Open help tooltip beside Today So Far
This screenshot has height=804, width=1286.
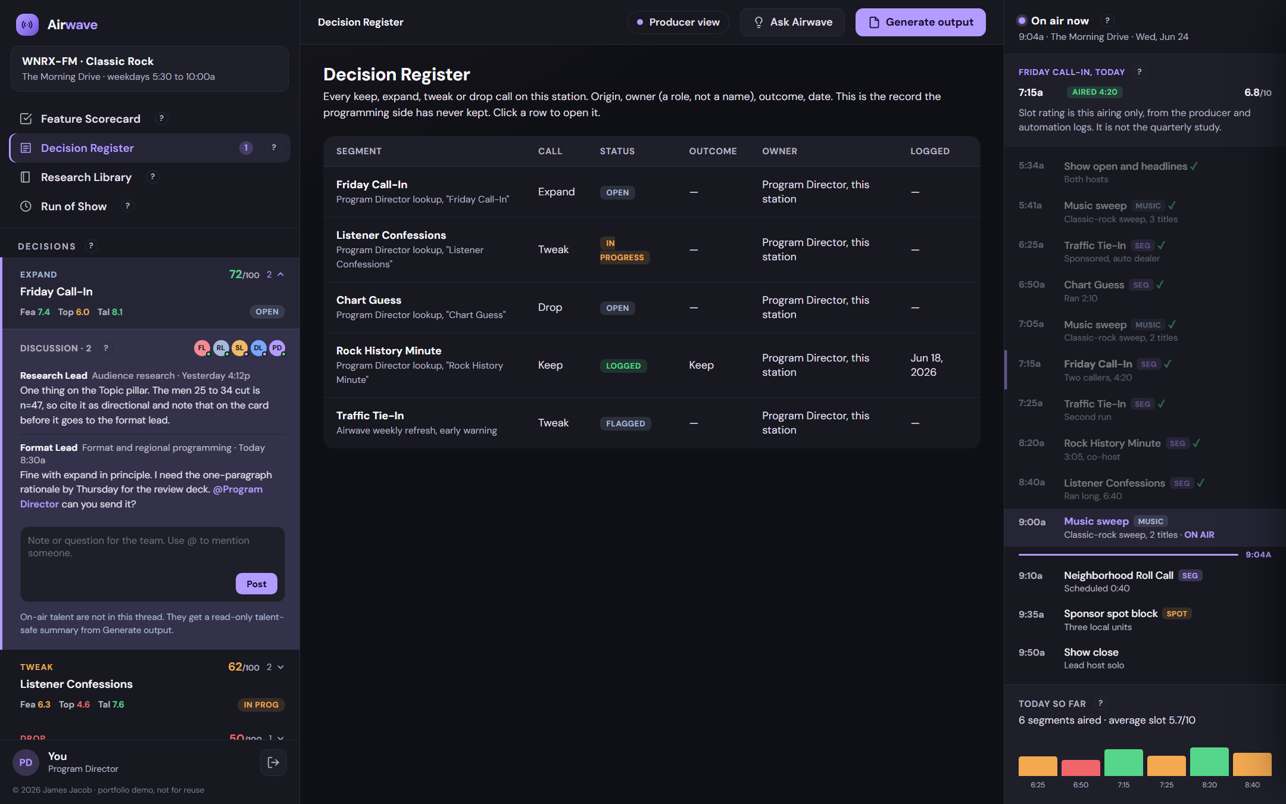1101,703
